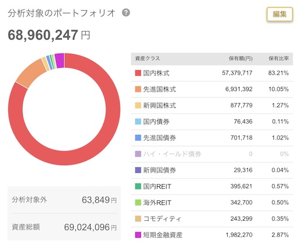This screenshot has height=247, width=299.
Task: Click the 29,316 amount value
Action: 243,170
